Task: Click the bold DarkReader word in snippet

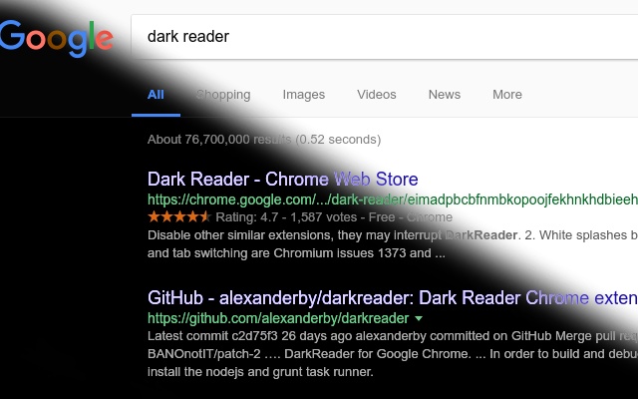Action: pyautogui.click(x=481, y=235)
